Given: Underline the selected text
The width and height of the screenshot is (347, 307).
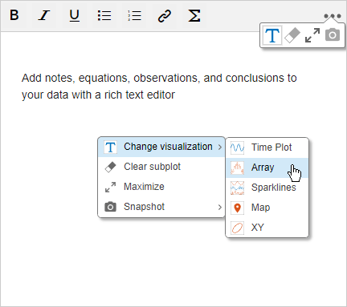Looking at the screenshot, I should [74, 15].
